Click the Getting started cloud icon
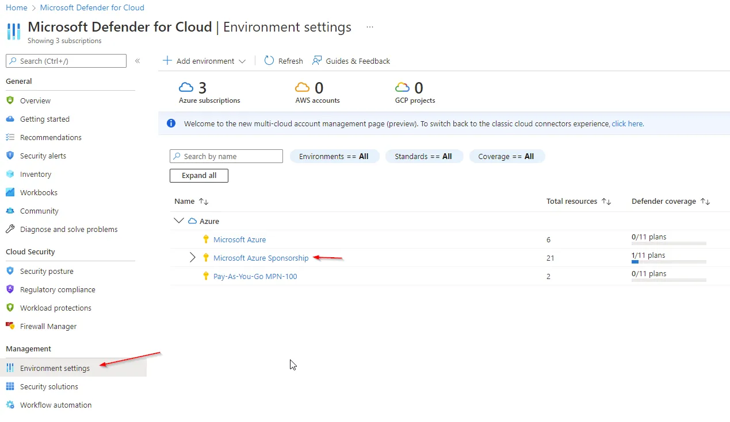The image size is (730, 422). [x=10, y=119]
